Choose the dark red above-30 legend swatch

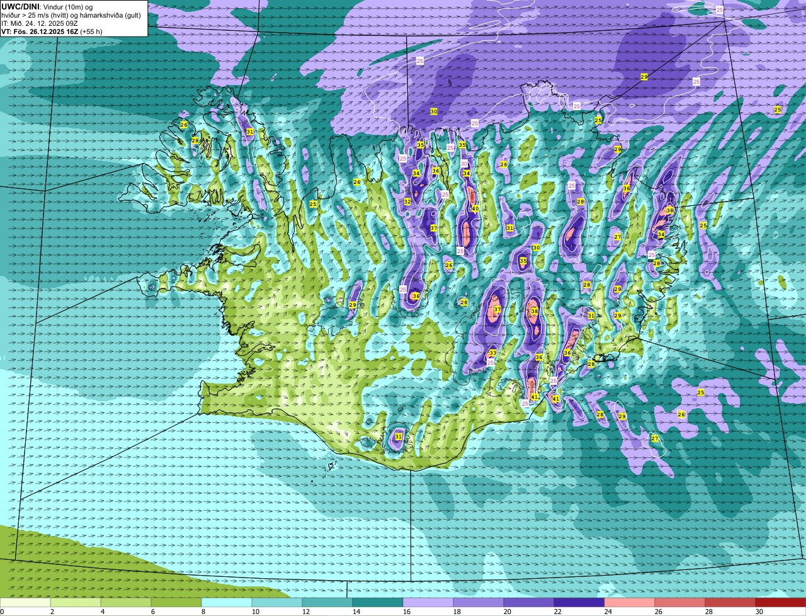[781, 602]
